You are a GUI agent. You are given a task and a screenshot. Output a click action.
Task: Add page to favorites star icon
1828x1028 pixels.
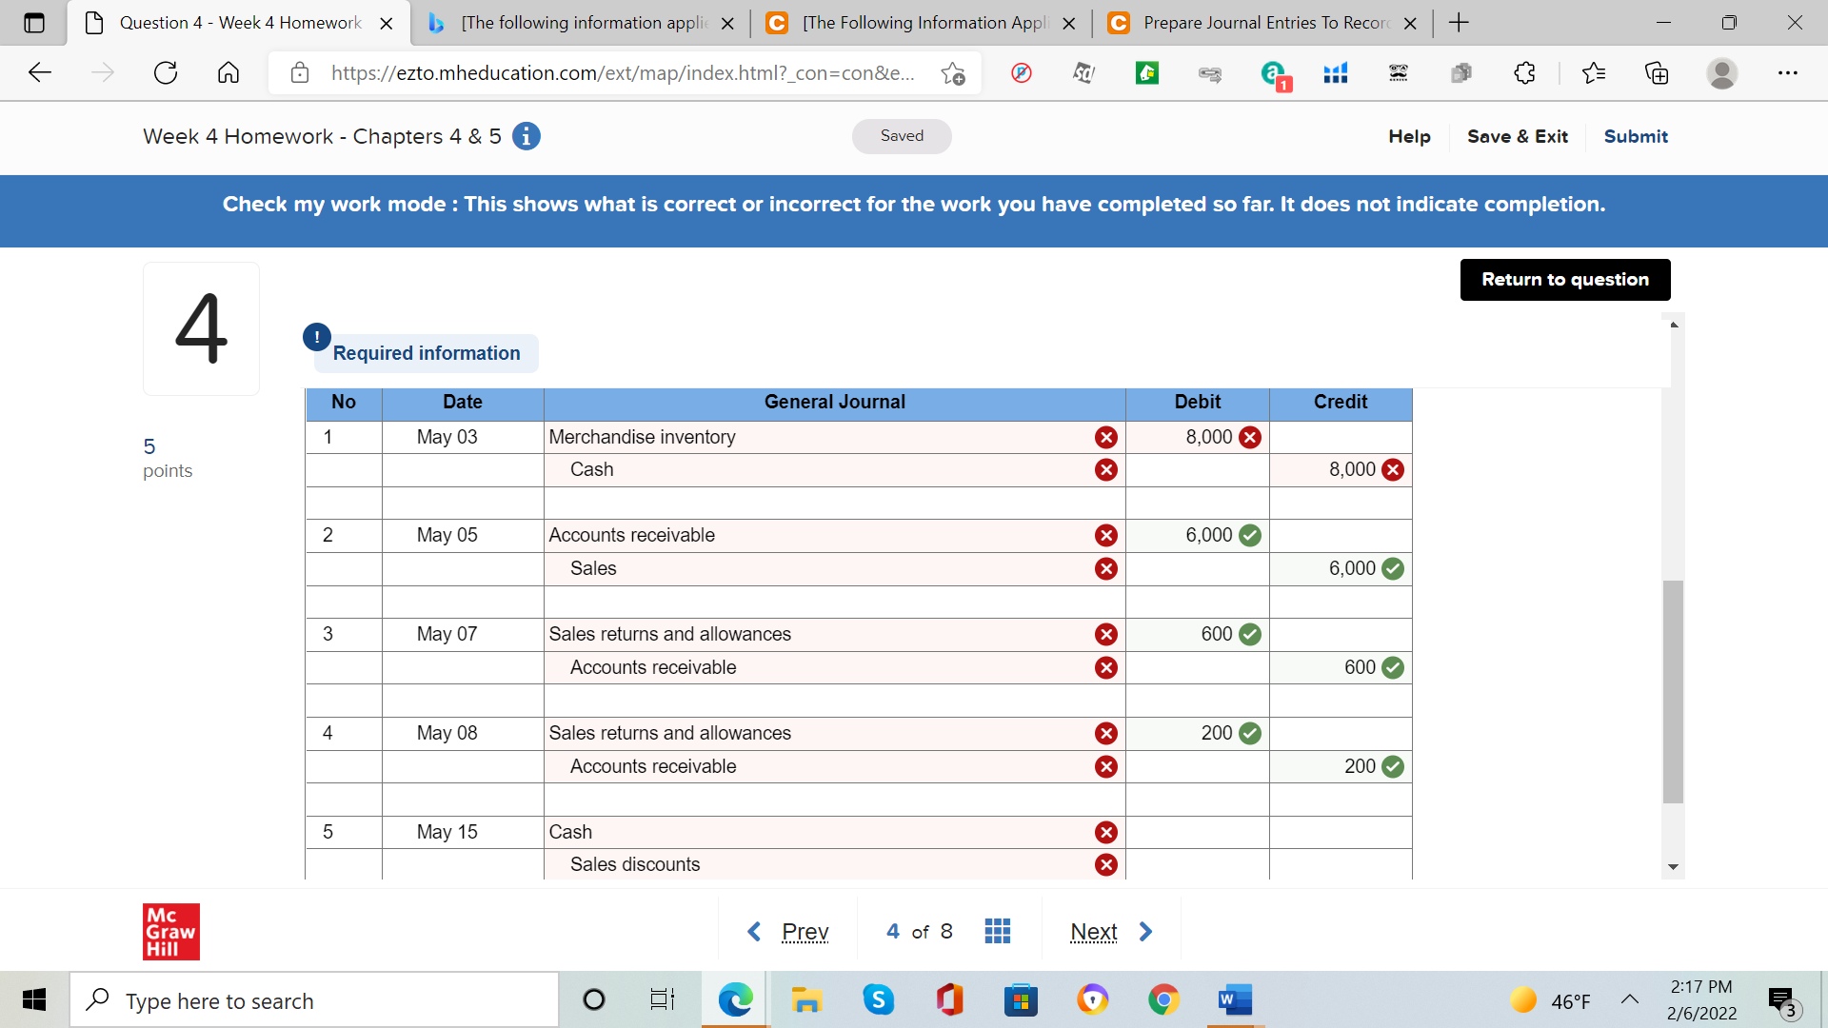[x=952, y=73]
